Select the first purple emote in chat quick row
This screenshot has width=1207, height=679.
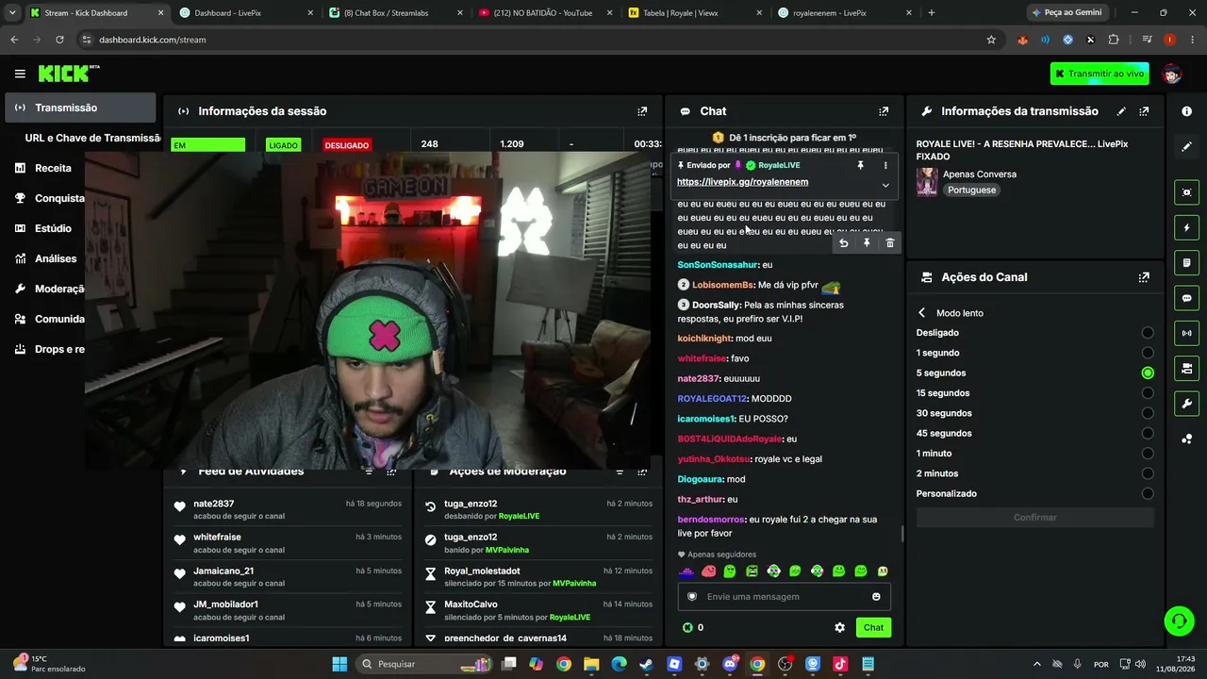coord(686,571)
